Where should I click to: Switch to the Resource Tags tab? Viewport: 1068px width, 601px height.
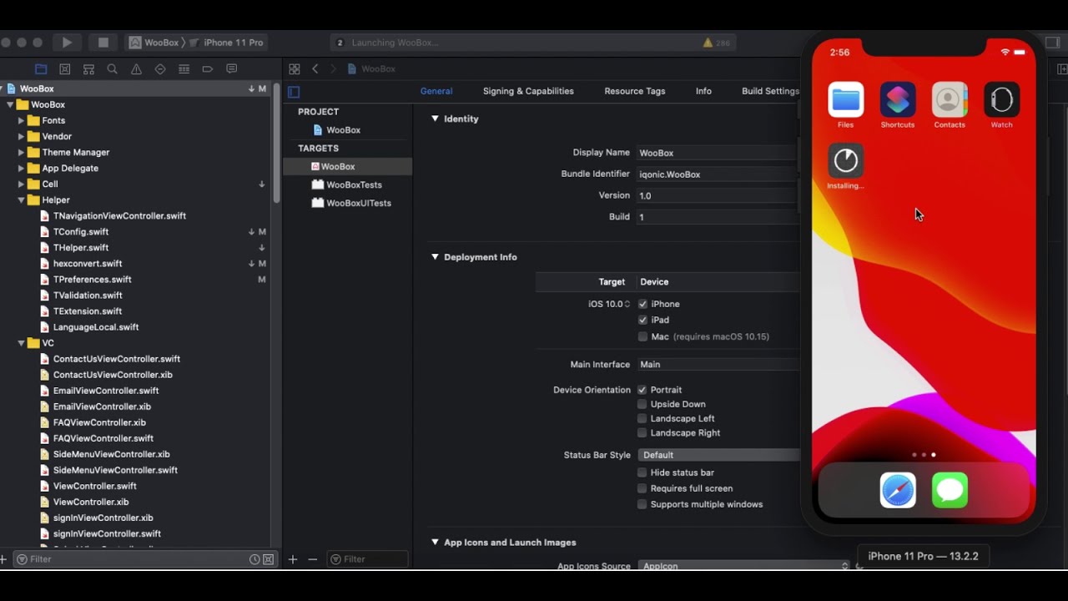(635, 91)
